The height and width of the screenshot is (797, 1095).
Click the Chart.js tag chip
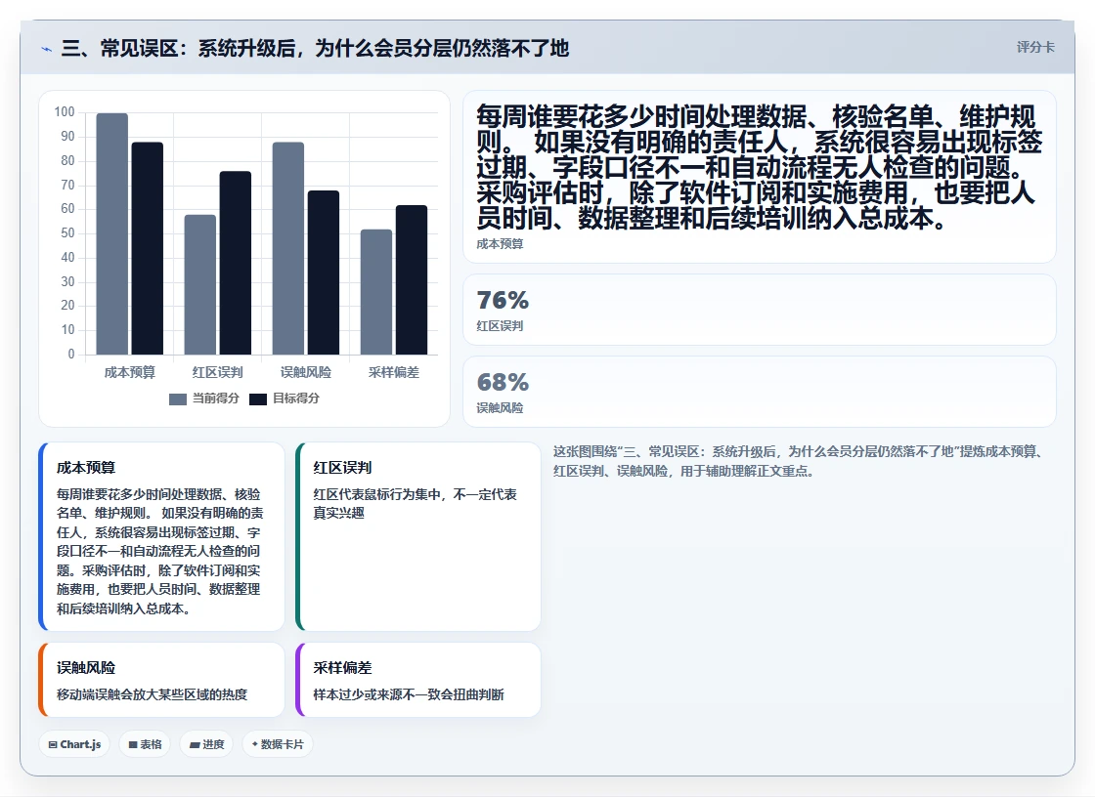74,744
